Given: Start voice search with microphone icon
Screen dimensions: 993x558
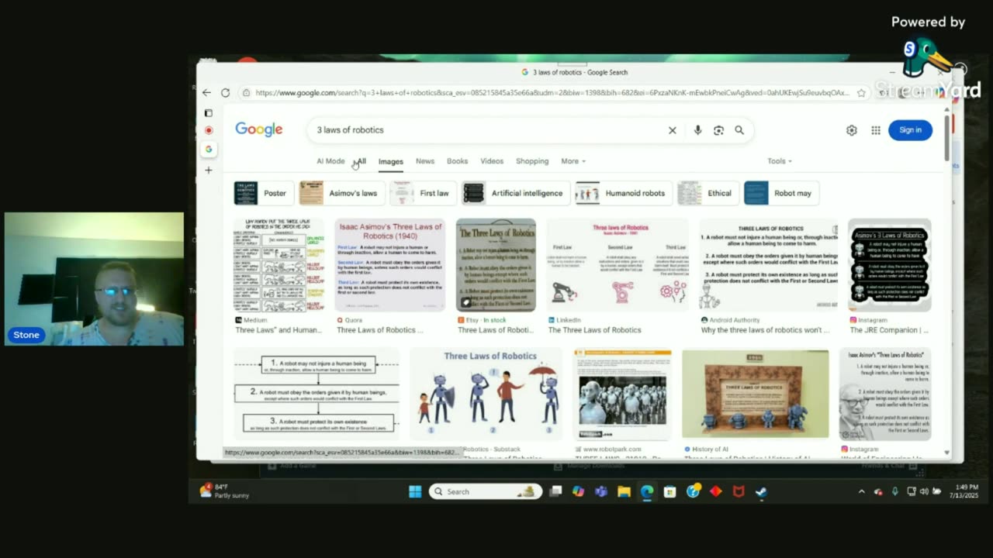Looking at the screenshot, I should (x=697, y=130).
